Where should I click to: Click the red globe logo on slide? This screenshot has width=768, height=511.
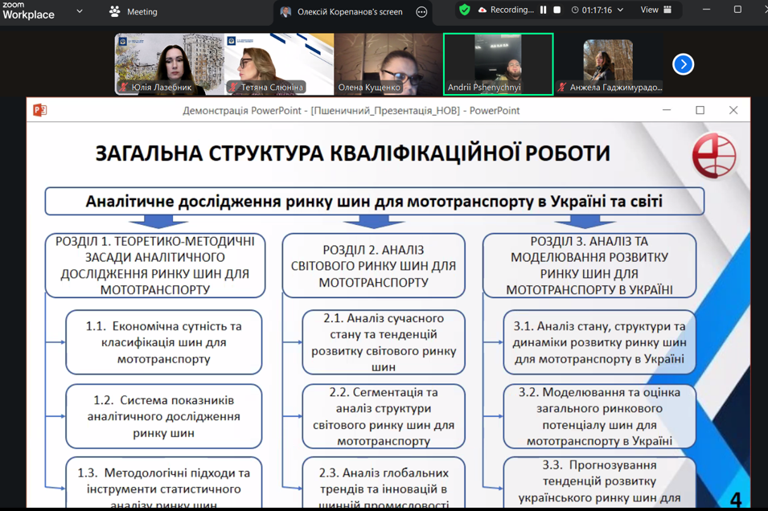pyautogui.click(x=713, y=155)
